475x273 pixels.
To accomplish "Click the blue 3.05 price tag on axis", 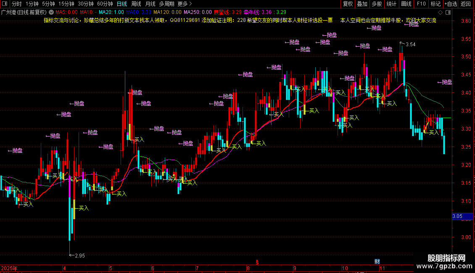I will pos(462,216).
